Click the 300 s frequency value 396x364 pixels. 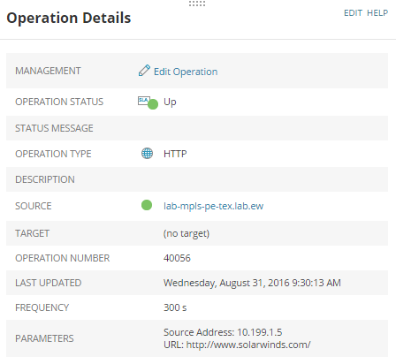[175, 307]
